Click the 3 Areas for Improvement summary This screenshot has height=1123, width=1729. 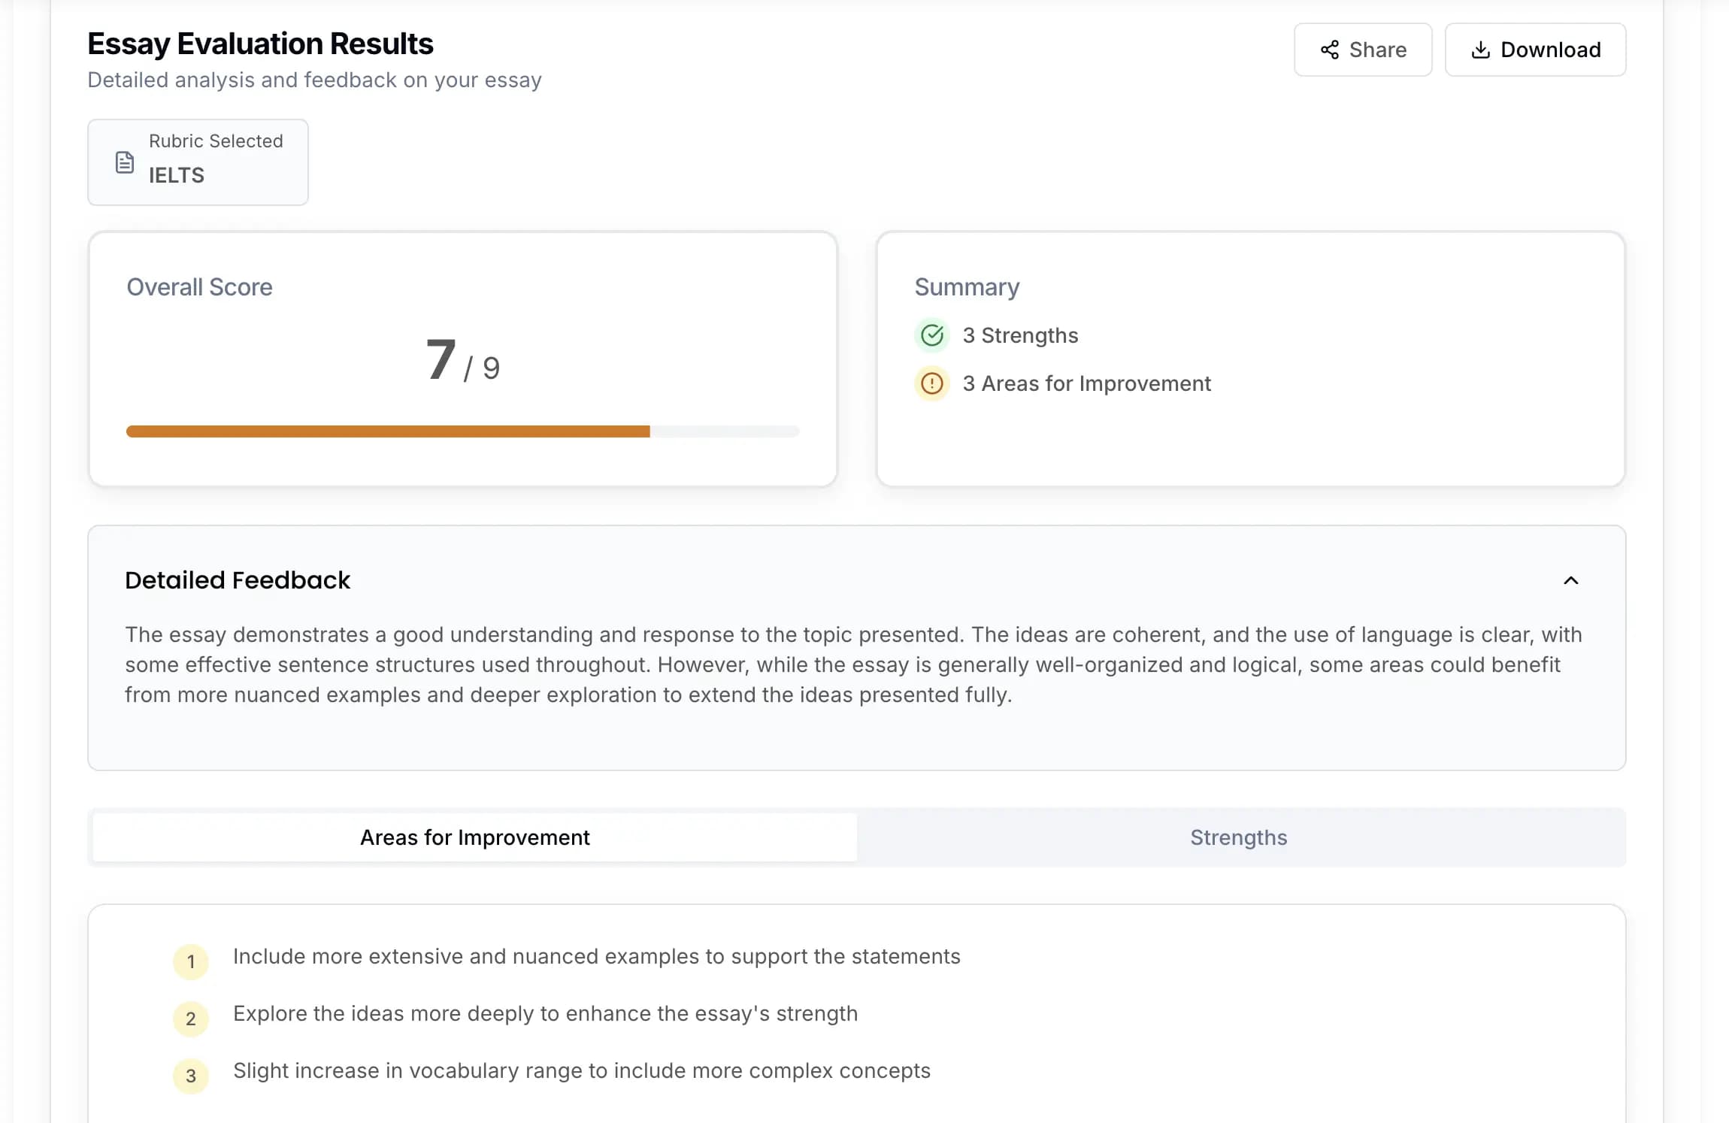coord(1086,383)
